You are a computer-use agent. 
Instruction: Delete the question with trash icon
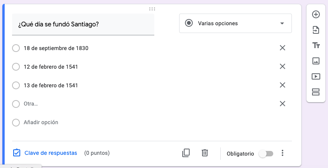[x=205, y=153]
